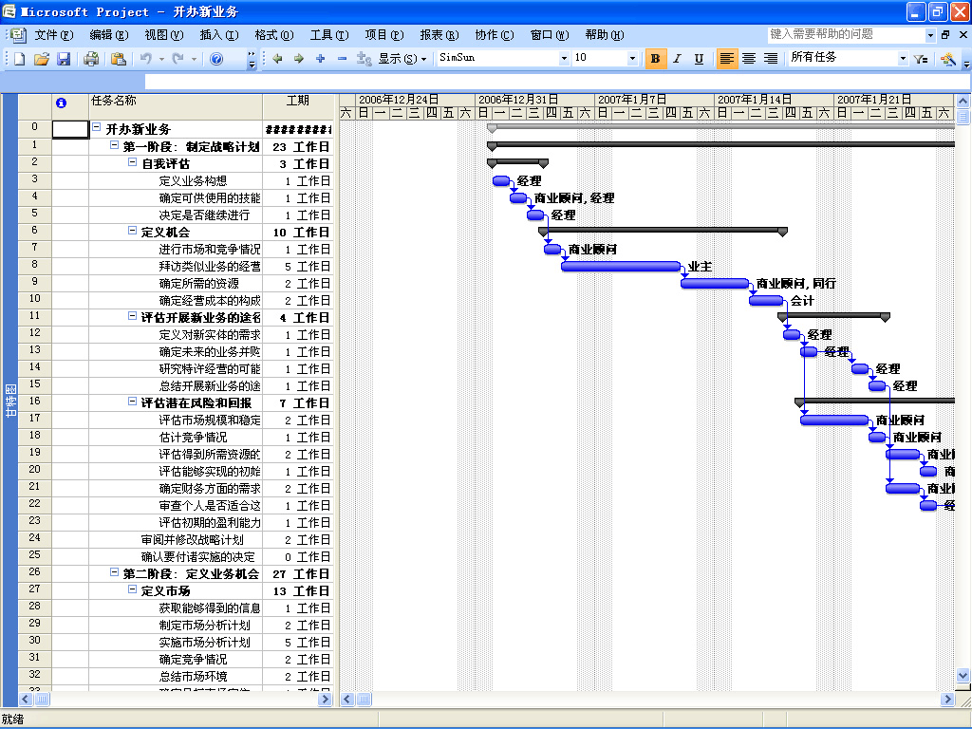Toggle italic formatting
972x729 pixels.
click(x=677, y=59)
